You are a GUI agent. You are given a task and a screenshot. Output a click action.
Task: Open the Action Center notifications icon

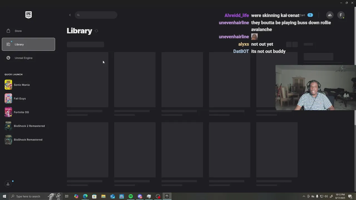pyautogui.click(x=350, y=196)
